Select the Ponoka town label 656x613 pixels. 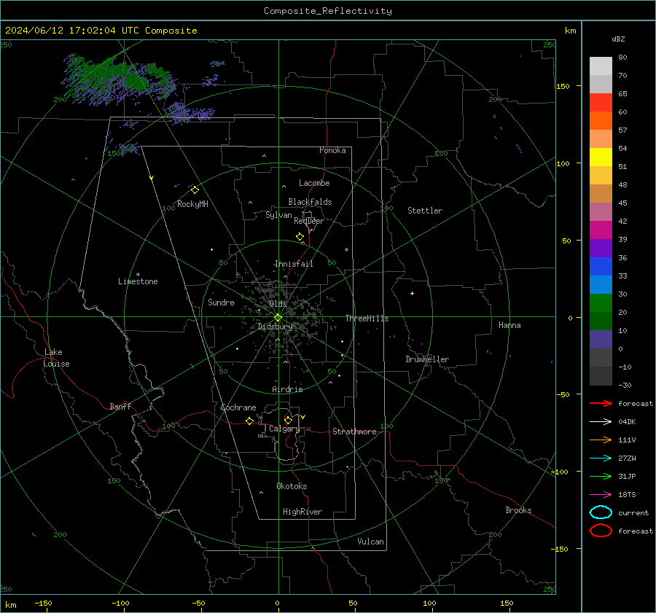point(332,150)
